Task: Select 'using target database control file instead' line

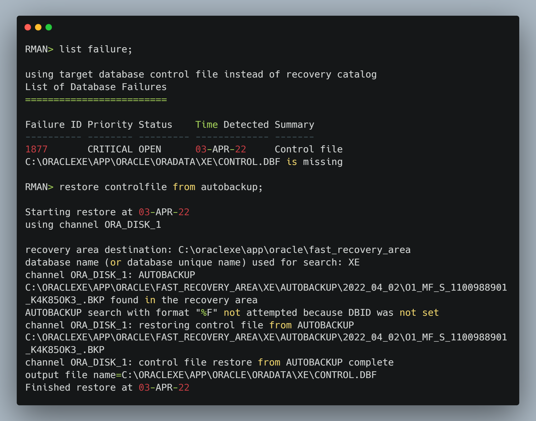Action: click(201, 74)
